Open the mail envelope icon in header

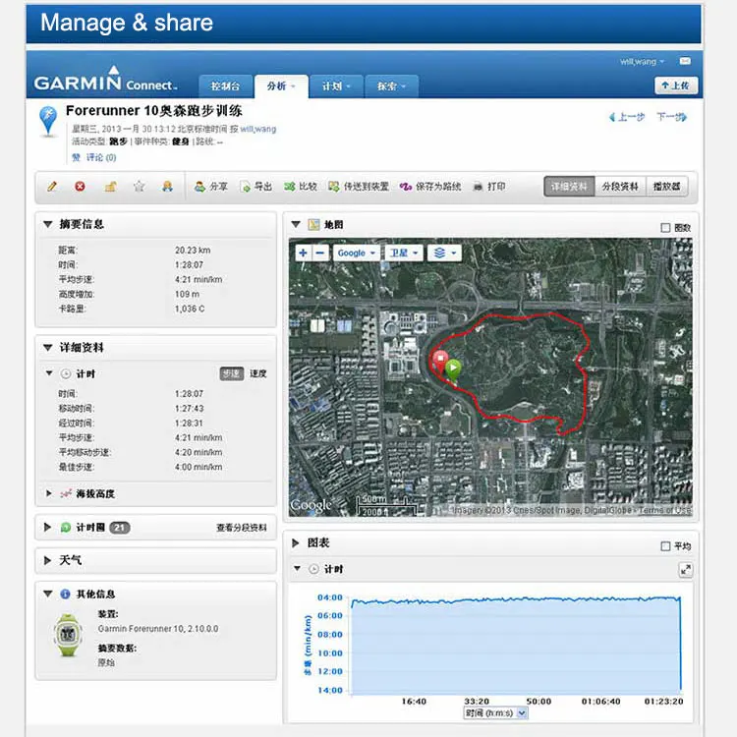coord(685,61)
